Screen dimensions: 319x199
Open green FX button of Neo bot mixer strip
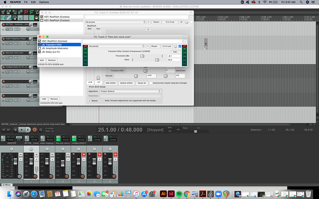point(58,138)
